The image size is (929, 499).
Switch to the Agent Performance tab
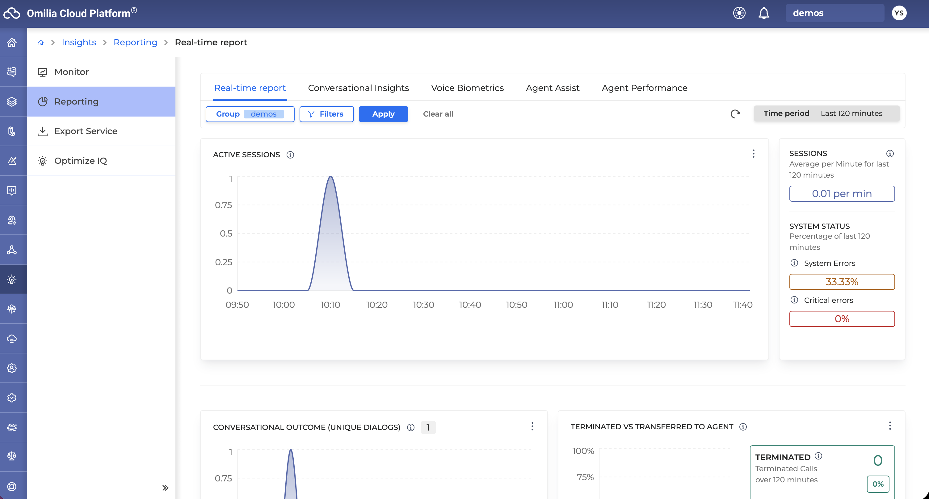coord(645,88)
